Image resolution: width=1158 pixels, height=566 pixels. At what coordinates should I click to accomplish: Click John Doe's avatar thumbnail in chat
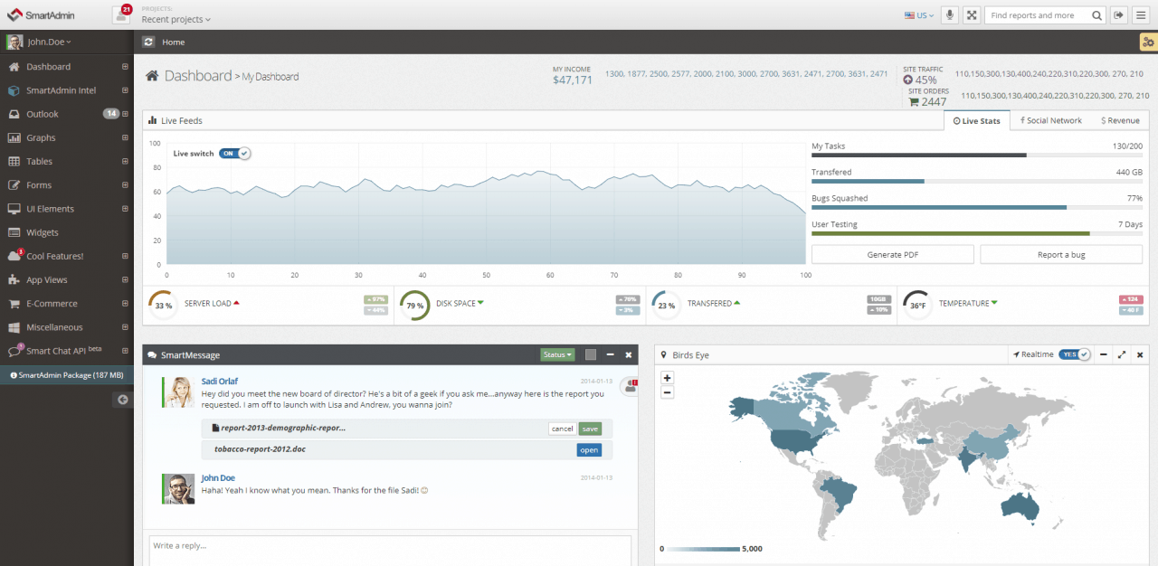[x=178, y=489]
